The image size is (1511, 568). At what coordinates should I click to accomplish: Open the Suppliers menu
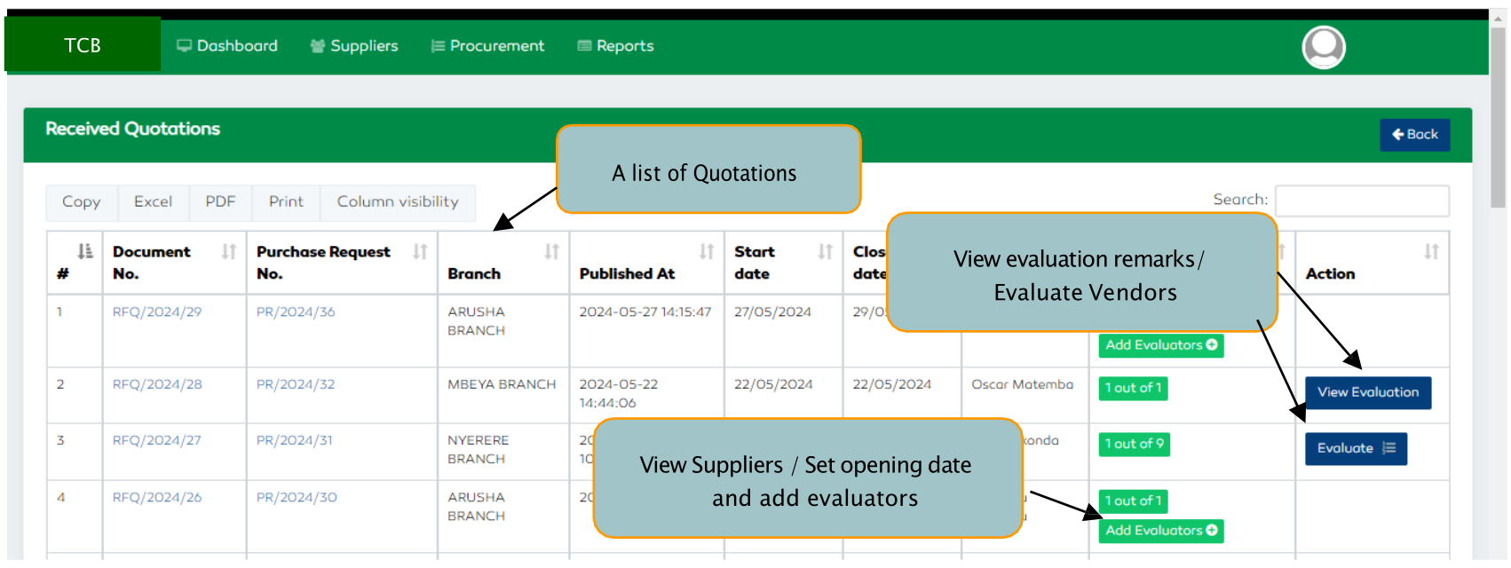point(354,46)
